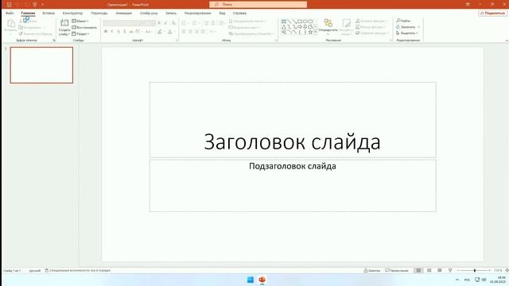Switch to the Конструктор tab

click(72, 14)
